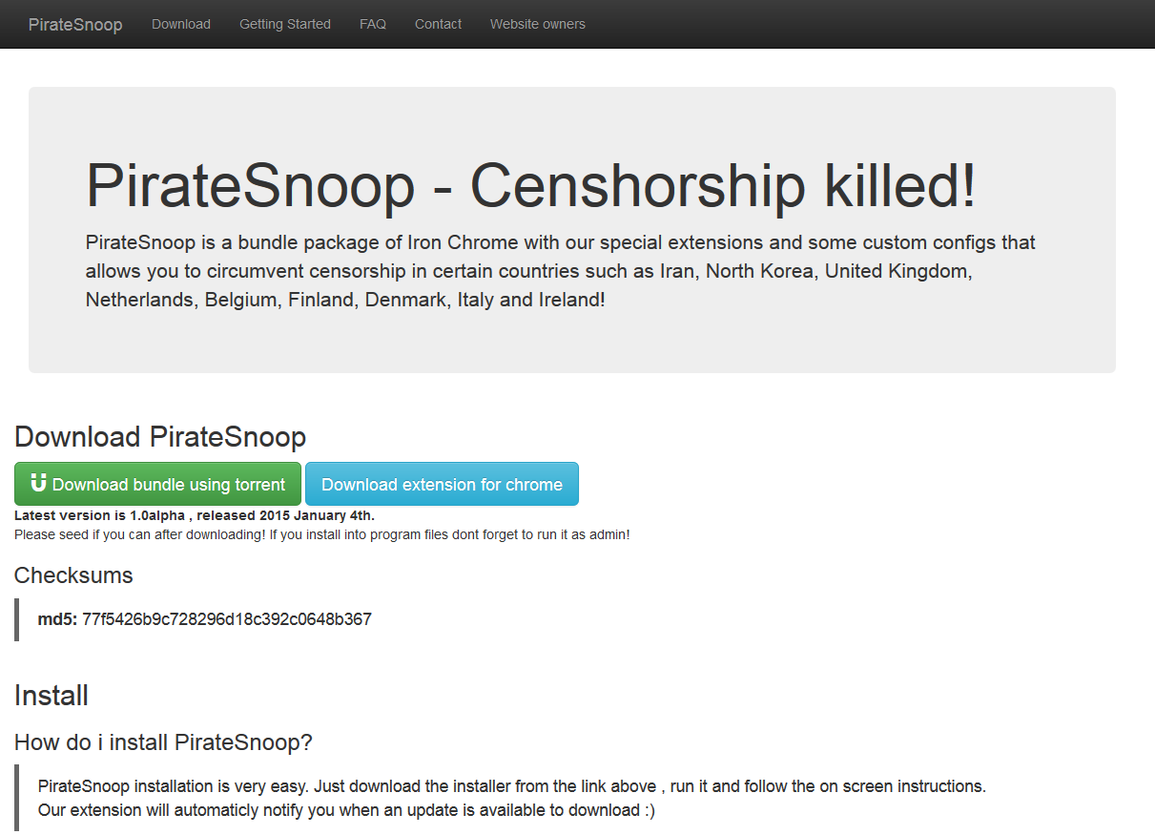This screenshot has height=835, width=1155.
Task: Click the intro paragraph about Iron Chrome bundle
Action: 561,271
